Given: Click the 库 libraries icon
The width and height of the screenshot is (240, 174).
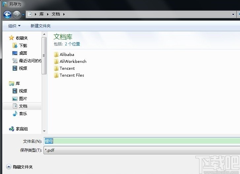Looking at the screenshot, I should (12, 84).
